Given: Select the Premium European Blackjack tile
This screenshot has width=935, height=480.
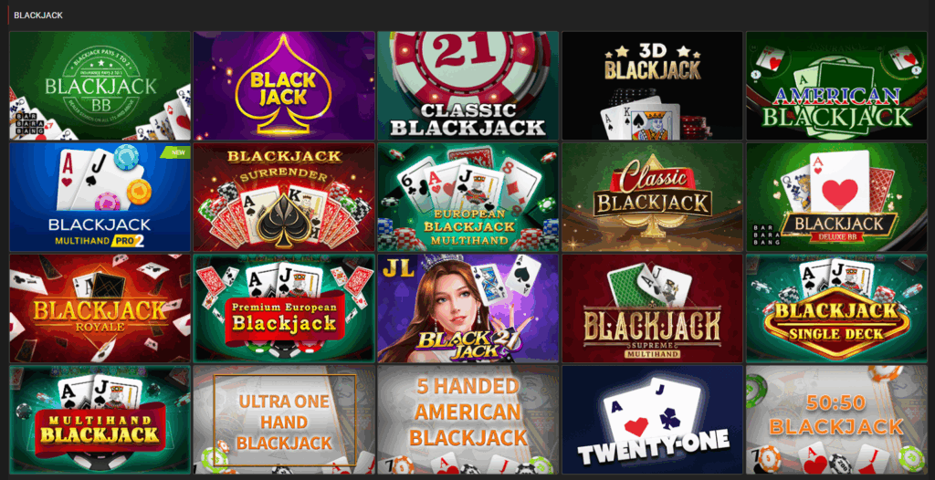Looking at the screenshot, I should pos(284,308).
